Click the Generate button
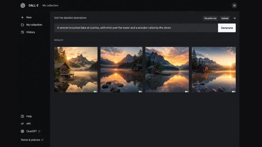The width and height of the screenshot is (262, 147). 227,28
